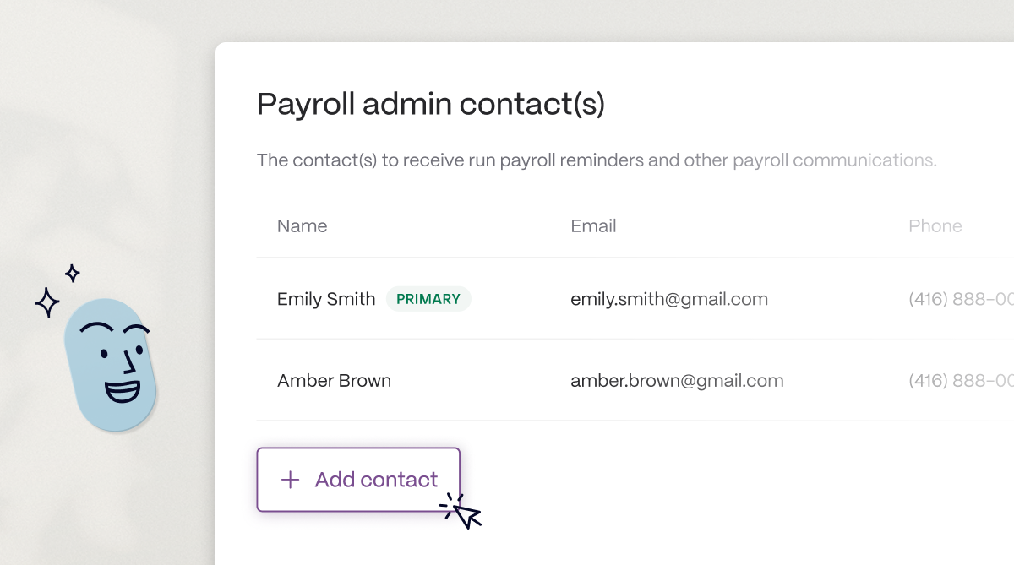Click the Add contact button
The image size is (1014, 565).
click(358, 480)
